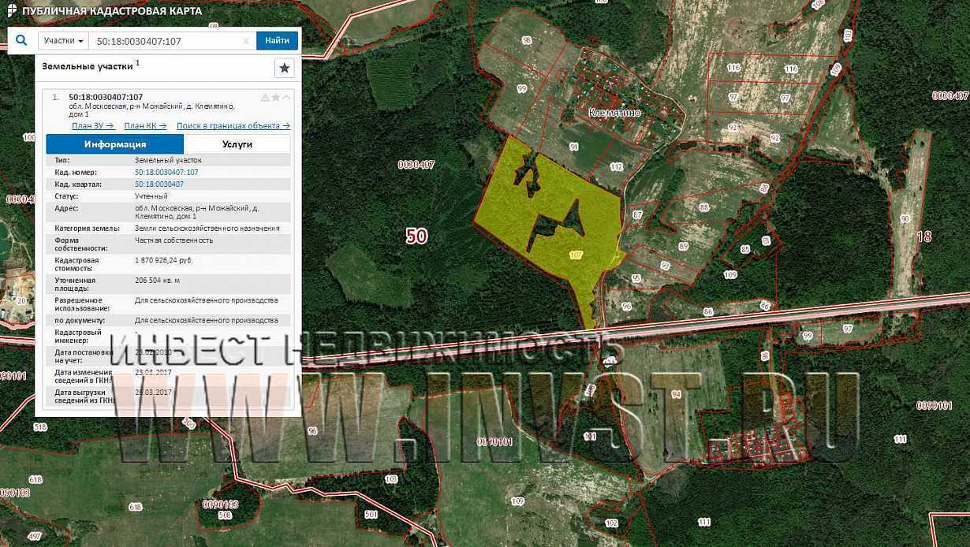This screenshot has width=970, height=547.
Task: Open the План КК link
Action: coord(145,125)
